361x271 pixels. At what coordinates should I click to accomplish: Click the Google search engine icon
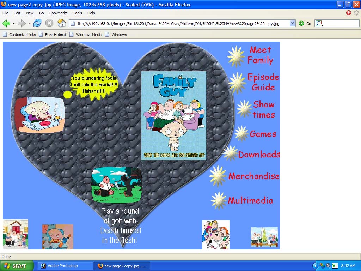tap(319, 23)
